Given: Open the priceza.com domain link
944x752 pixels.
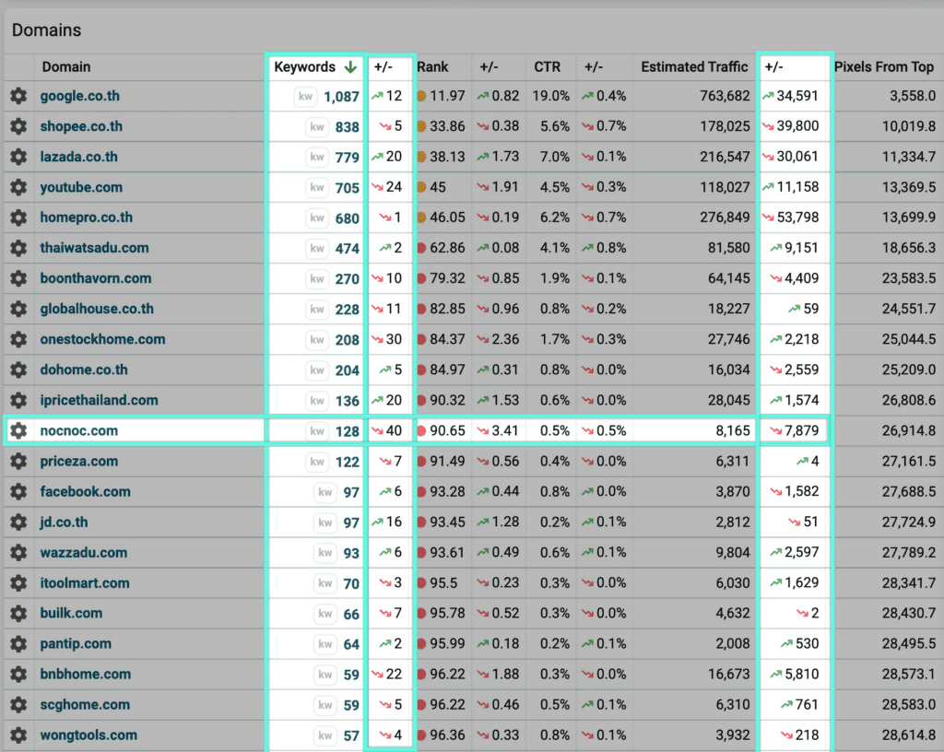Looking at the screenshot, I should tap(79, 462).
